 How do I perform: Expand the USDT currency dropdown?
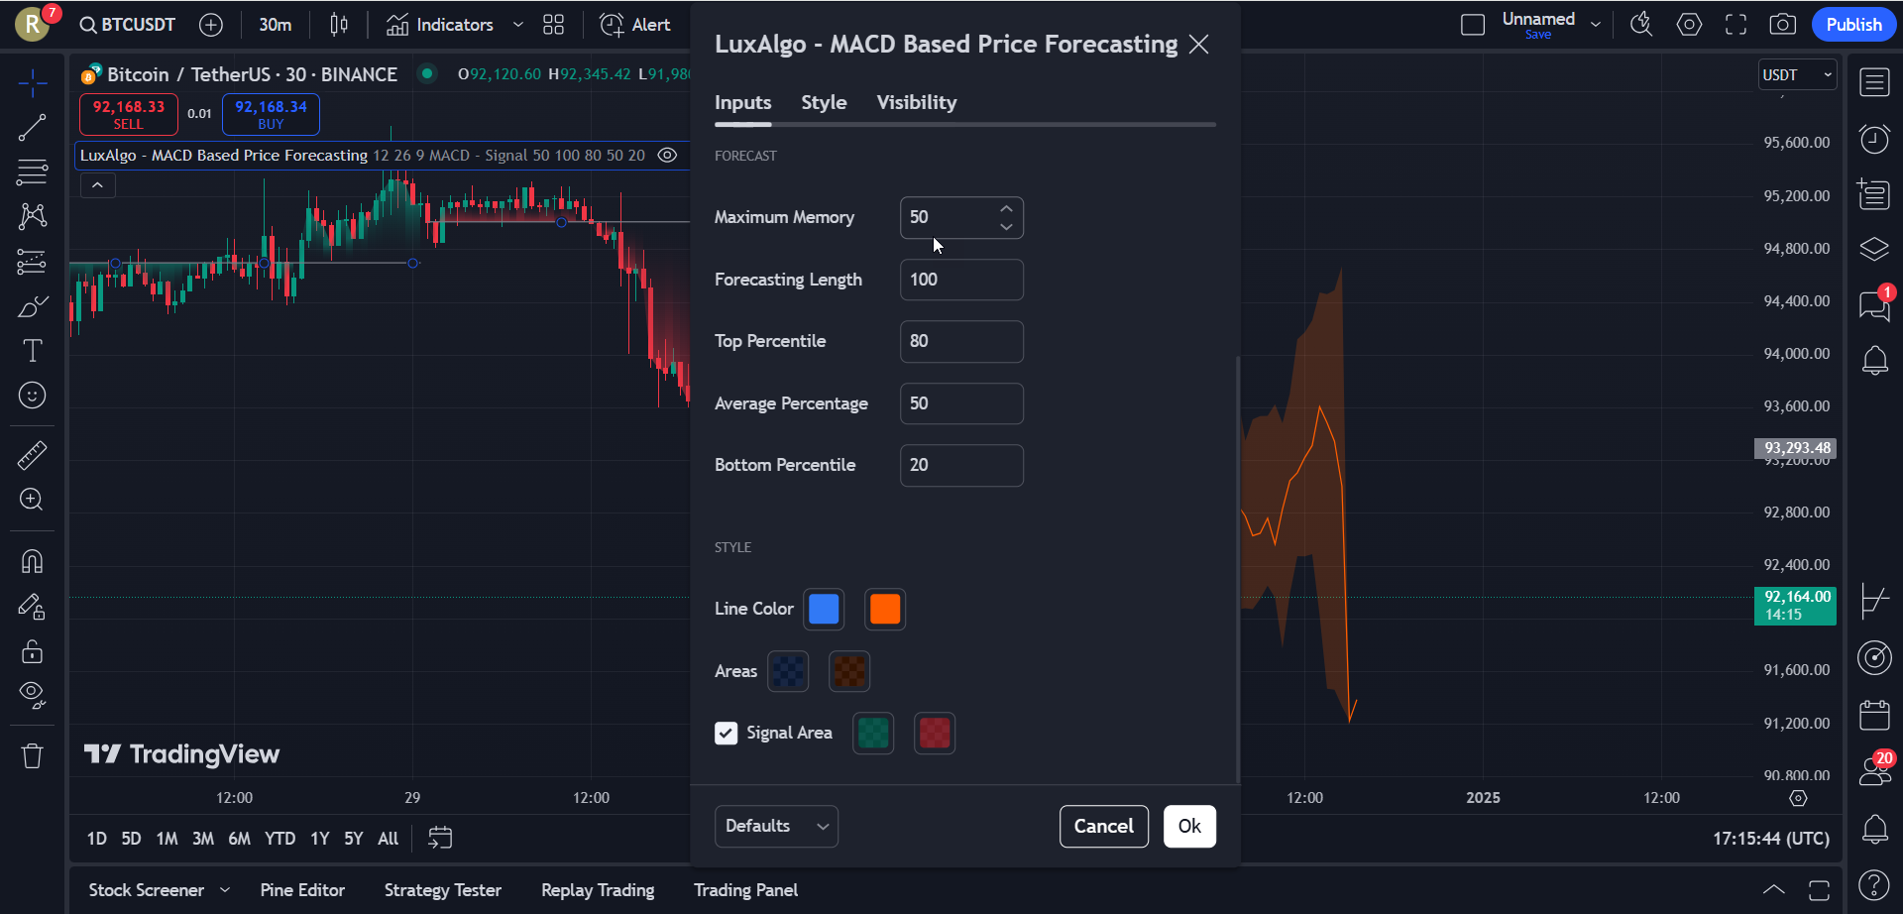(1797, 75)
